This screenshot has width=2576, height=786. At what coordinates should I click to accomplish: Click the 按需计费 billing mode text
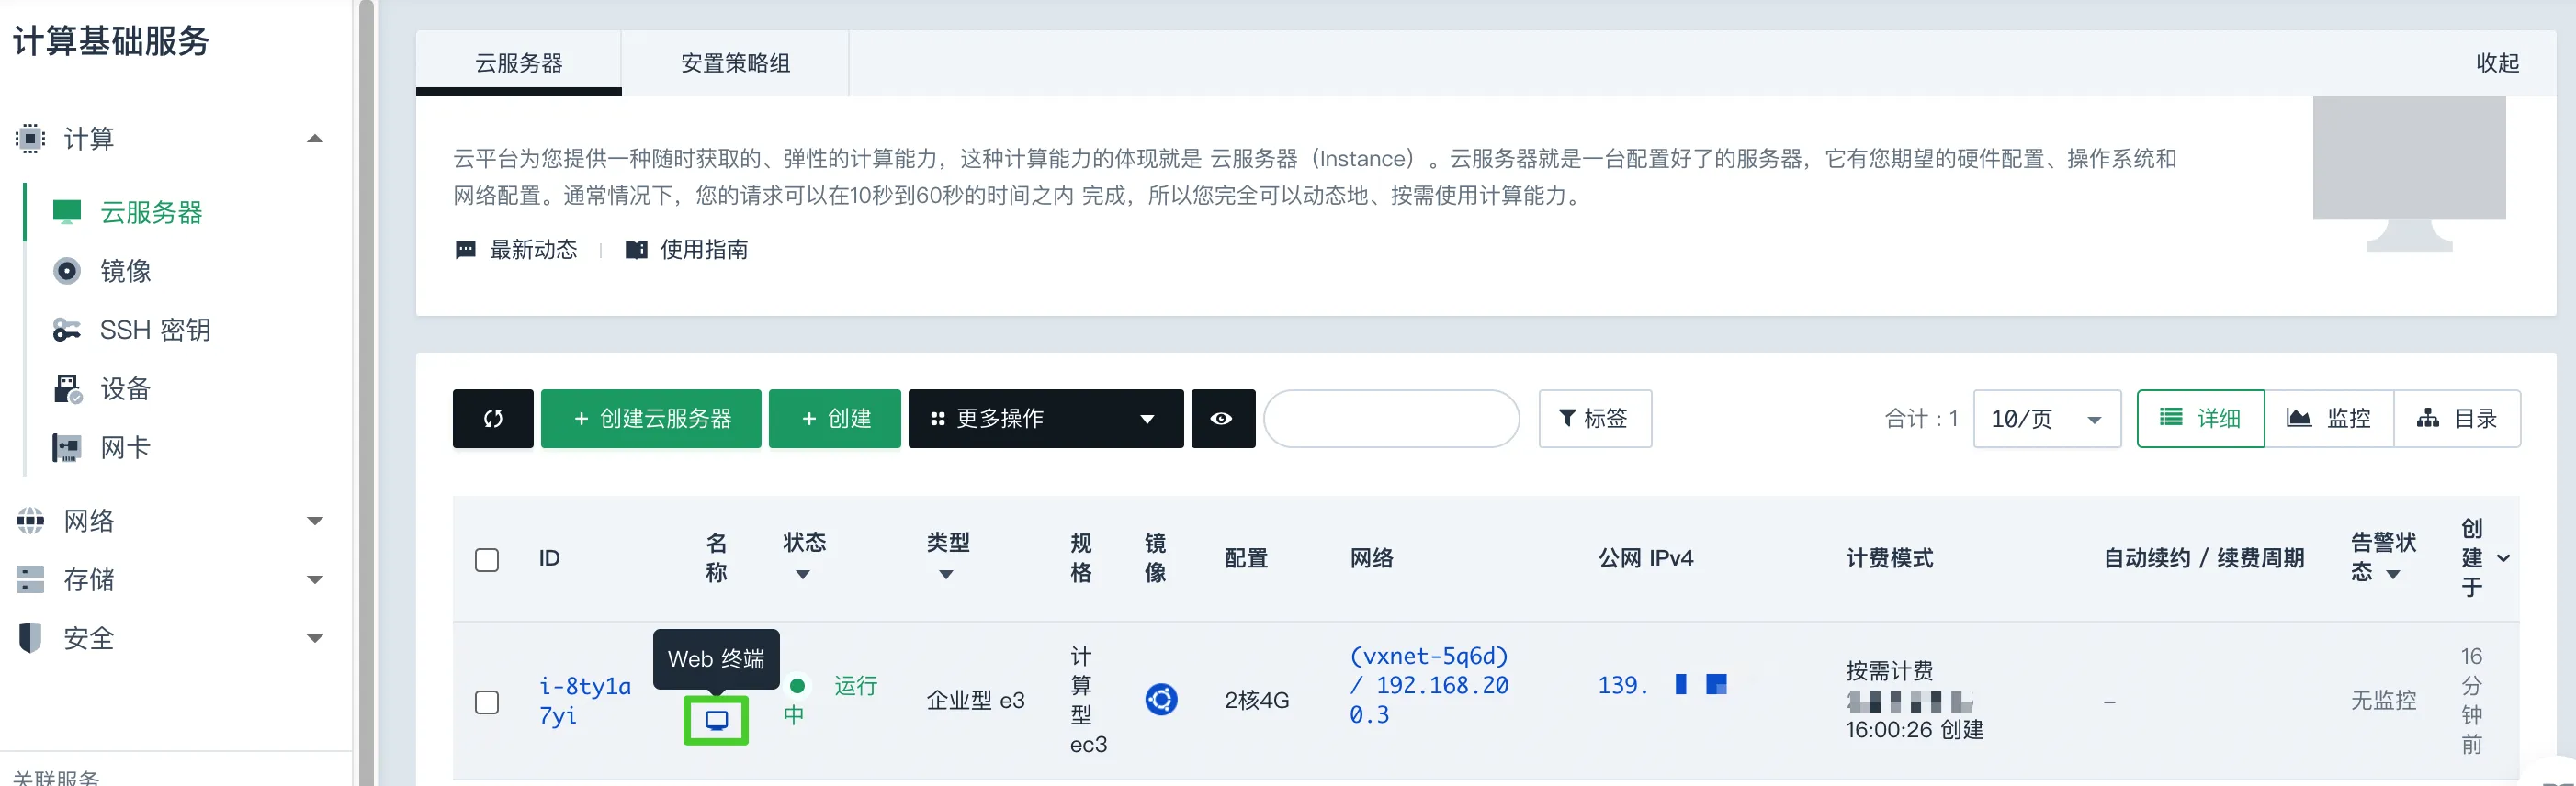[x=1889, y=671]
